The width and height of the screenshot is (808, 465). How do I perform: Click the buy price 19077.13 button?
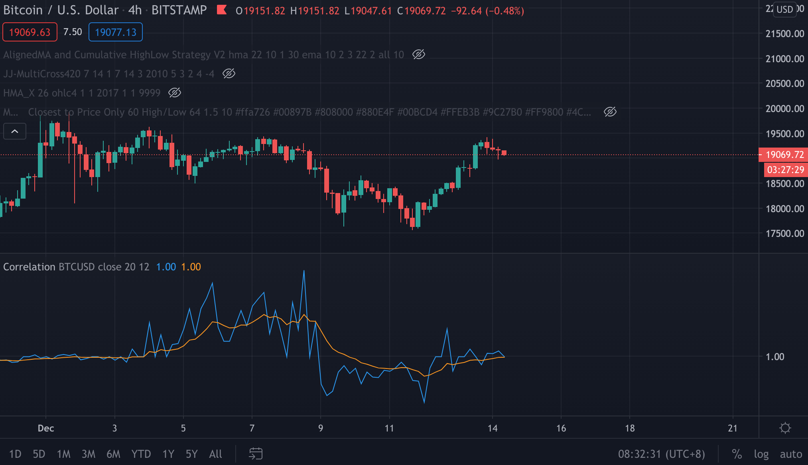[x=116, y=32]
